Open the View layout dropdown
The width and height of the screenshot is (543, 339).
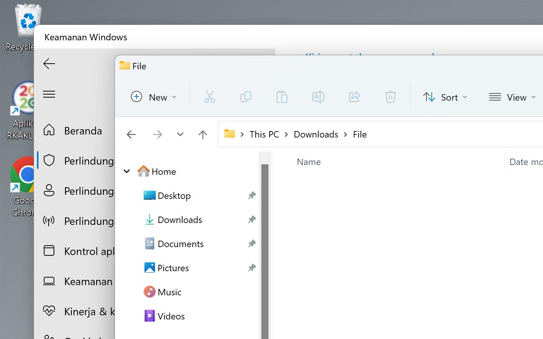[x=512, y=97]
